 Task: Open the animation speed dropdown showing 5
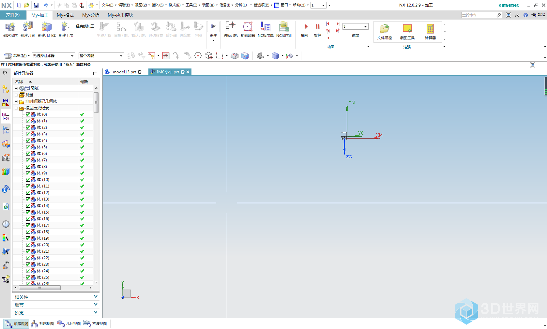[355, 26]
